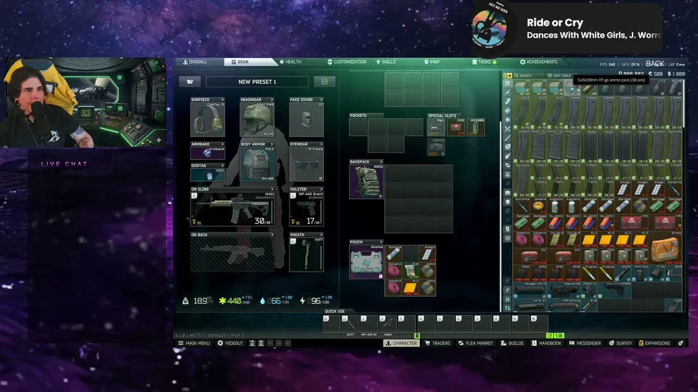Image resolution: width=698 pixels, height=392 pixels.
Task: Expand the Backpack slot arrow
Action: point(381,162)
